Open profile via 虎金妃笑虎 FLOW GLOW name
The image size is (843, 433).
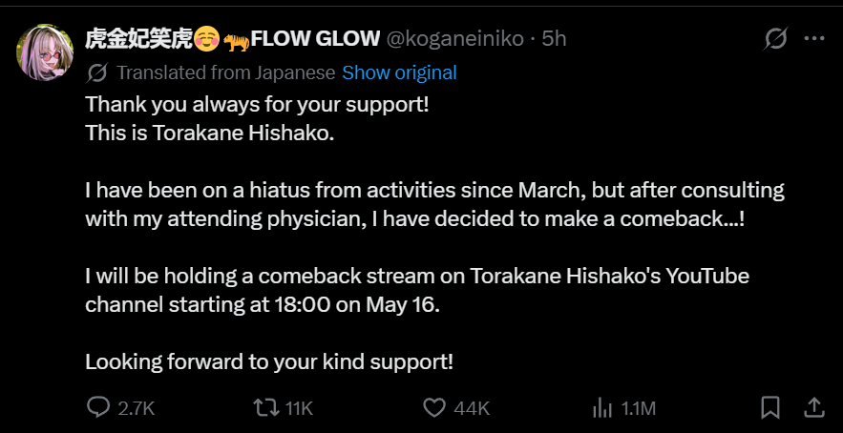232,39
